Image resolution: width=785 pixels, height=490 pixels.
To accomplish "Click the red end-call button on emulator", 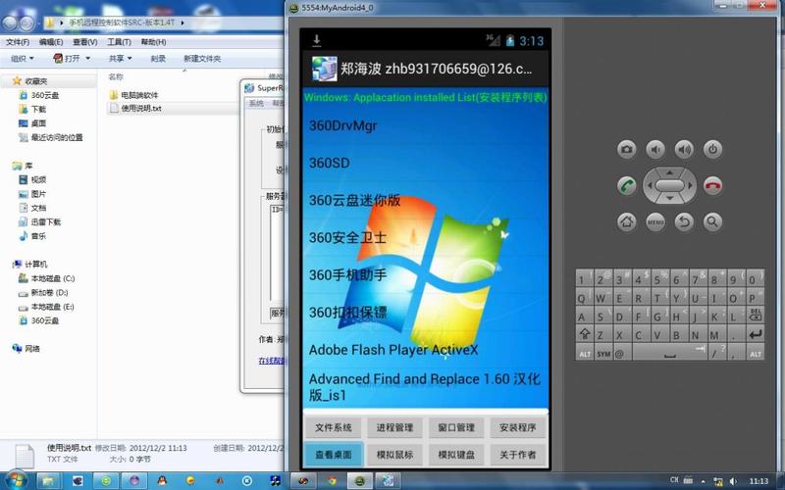I will [x=713, y=185].
